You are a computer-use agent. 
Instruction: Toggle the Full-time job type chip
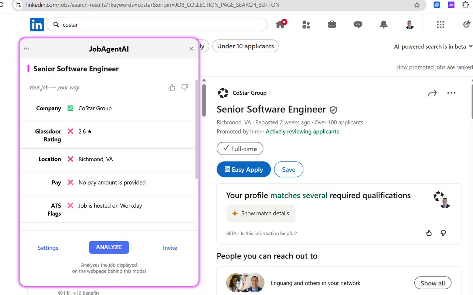click(x=240, y=149)
